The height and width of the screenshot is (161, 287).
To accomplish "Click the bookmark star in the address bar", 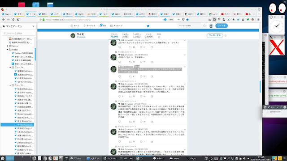I will point(187,20).
